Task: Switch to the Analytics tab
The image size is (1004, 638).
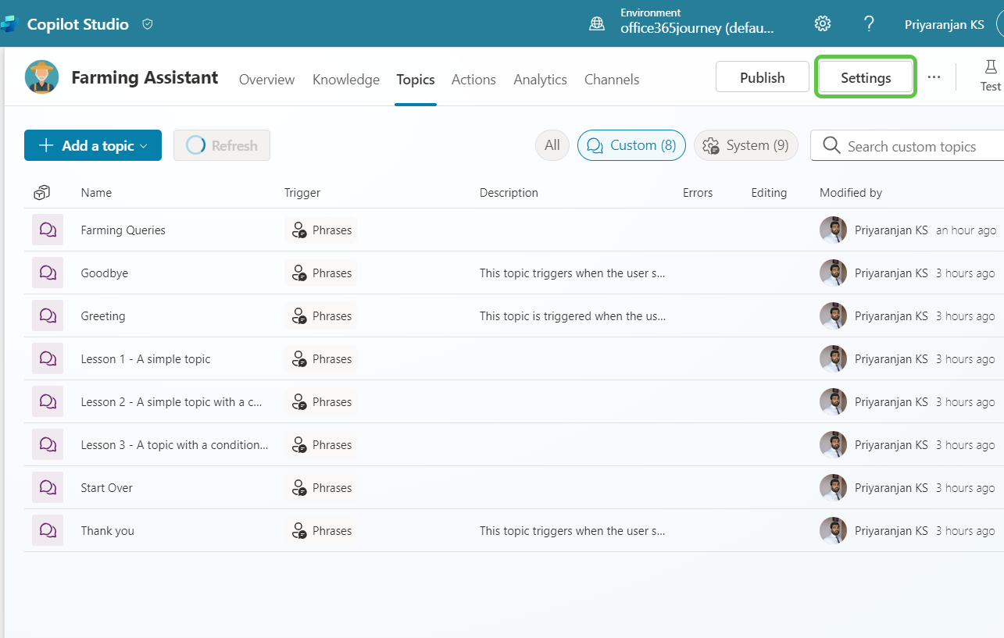Action: pos(540,80)
